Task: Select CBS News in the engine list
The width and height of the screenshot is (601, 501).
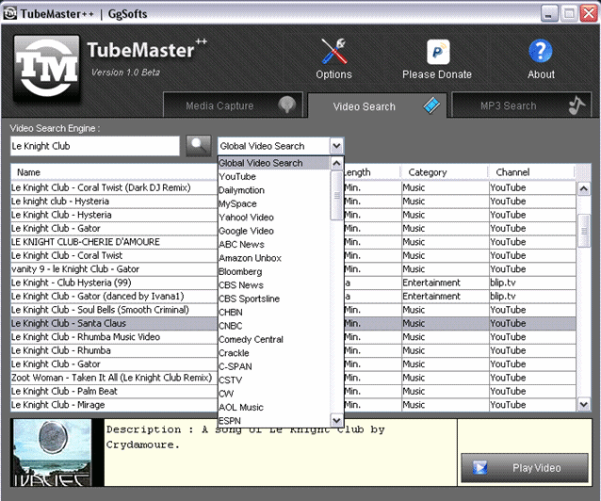Action: tap(274, 285)
